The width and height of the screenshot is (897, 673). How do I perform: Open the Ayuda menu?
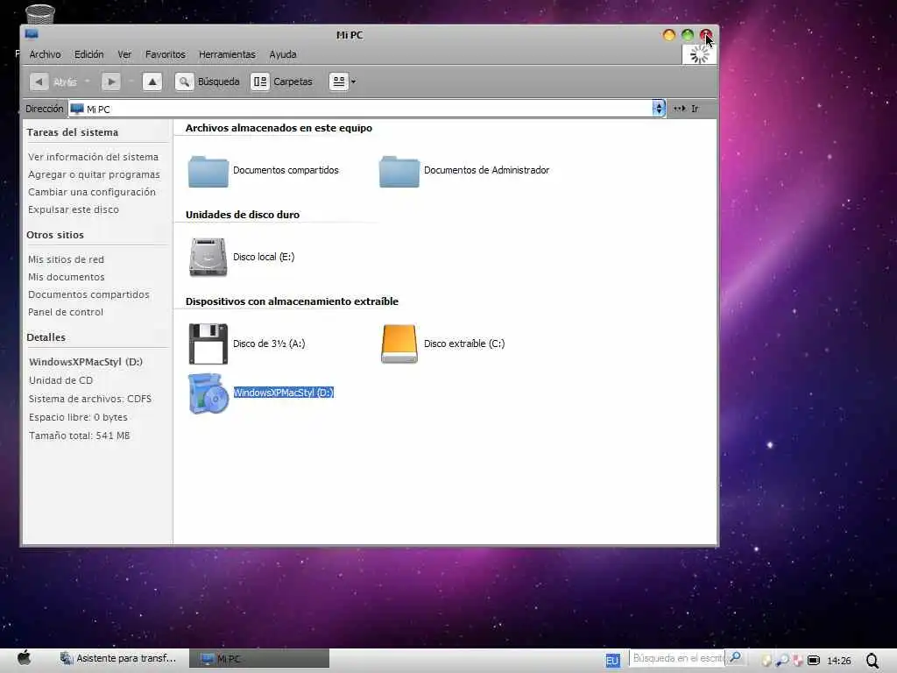pyautogui.click(x=283, y=54)
